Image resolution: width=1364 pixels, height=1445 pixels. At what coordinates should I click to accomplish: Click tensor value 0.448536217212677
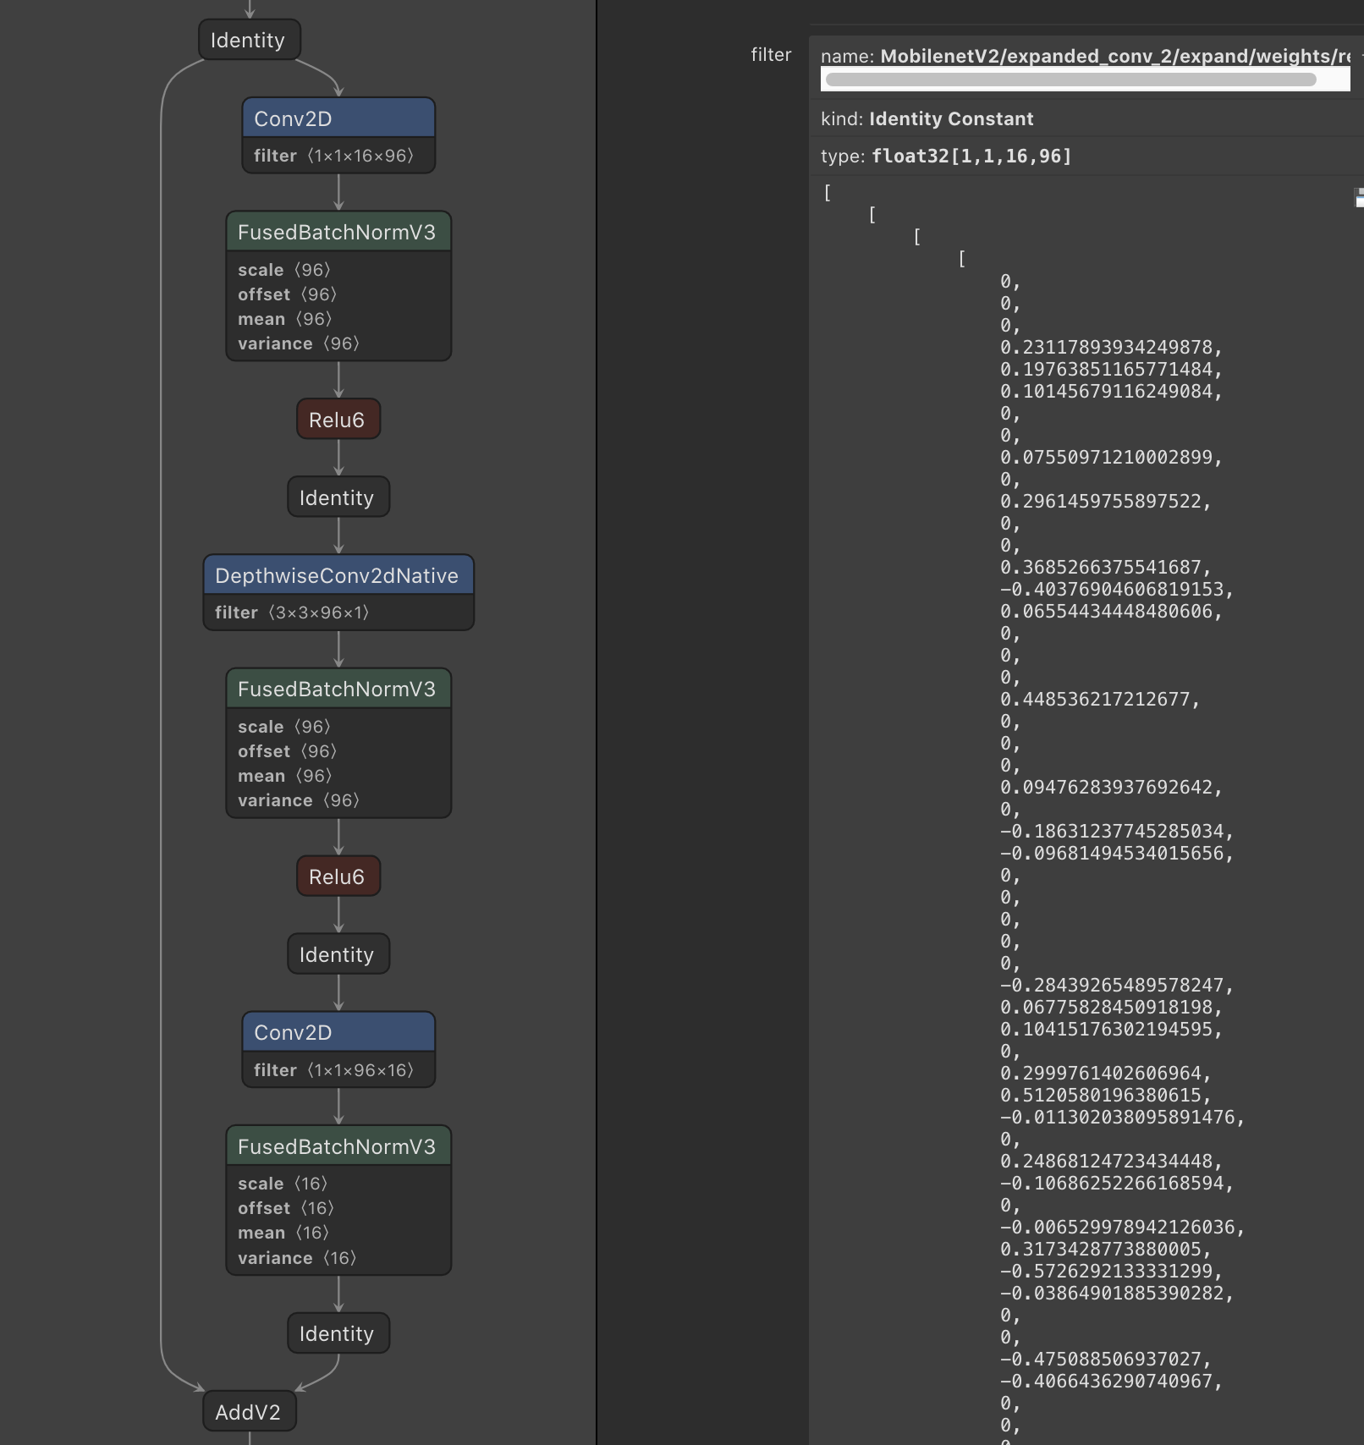1100,699
